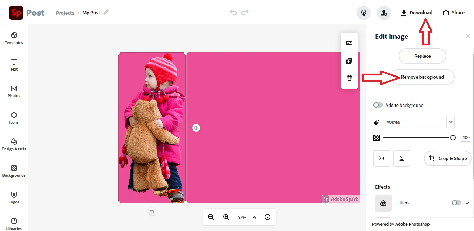Viewport: 474px width, 231px height.
Task: Click the Crop & Shape button
Action: [448, 158]
